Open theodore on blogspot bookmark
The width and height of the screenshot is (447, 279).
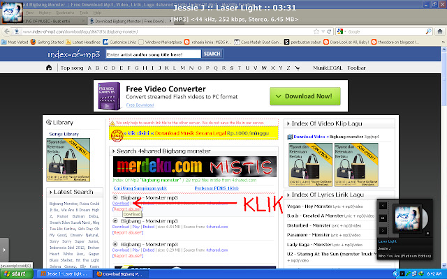pyautogui.click(x=395, y=42)
